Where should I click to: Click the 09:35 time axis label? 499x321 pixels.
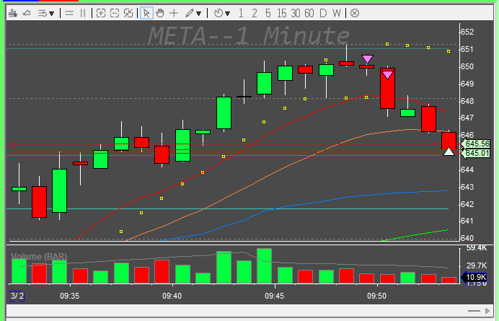pos(70,296)
